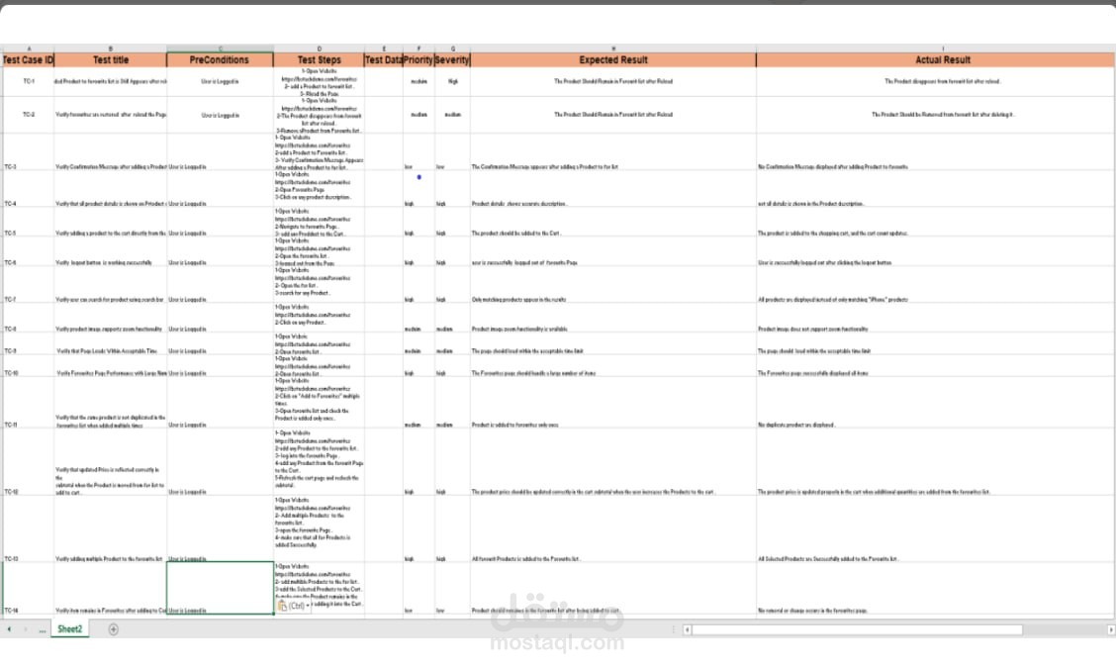Select column G header

(x=453, y=48)
